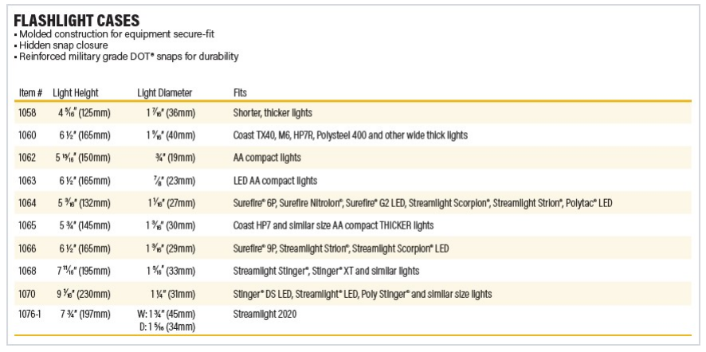The height and width of the screenshot is (352, 706).
Task: Click item number 1058
Action: [27, 113]
